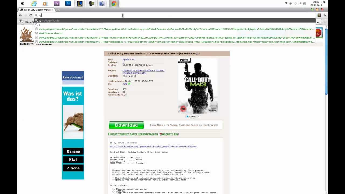Close the translation bar

point(325,22)
